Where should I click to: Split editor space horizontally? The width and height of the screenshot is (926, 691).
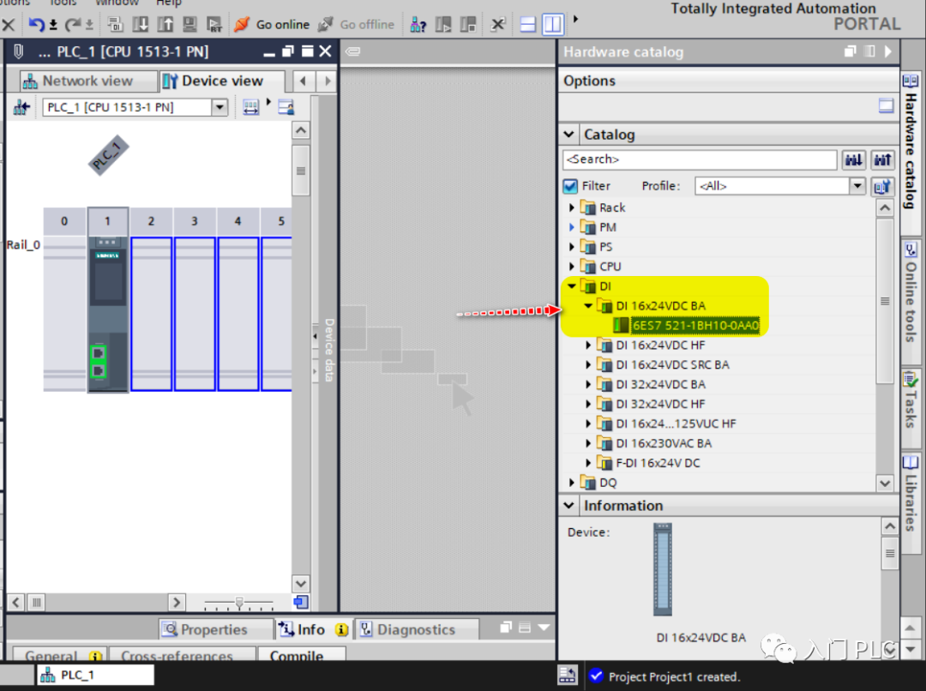point(528,24)
